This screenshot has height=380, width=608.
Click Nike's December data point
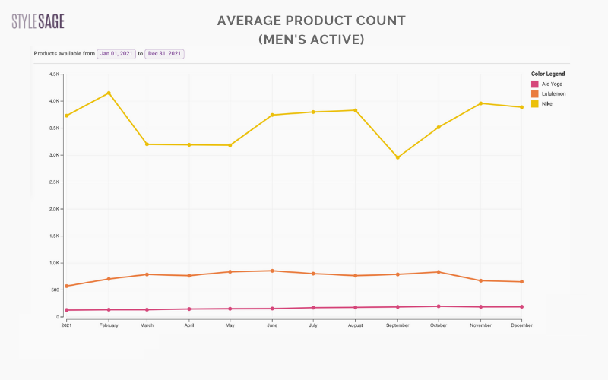(521, 107)
